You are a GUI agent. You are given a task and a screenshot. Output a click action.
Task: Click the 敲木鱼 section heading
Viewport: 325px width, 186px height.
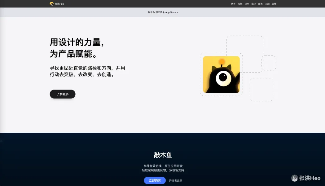pos(163,155)
